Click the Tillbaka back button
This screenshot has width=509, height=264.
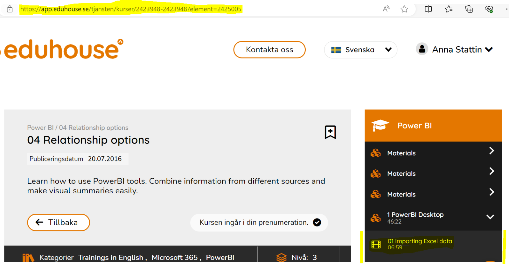59,222
